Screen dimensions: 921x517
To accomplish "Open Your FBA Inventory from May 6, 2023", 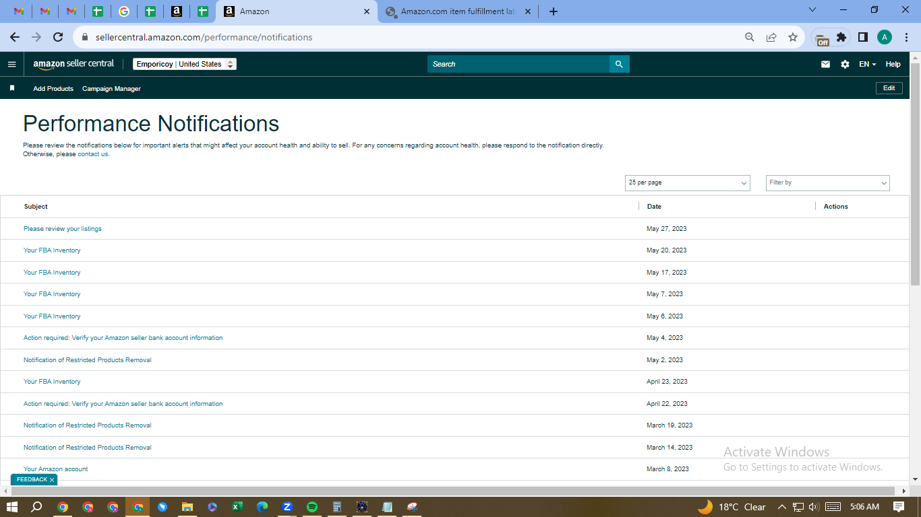I will pos(52,316).
